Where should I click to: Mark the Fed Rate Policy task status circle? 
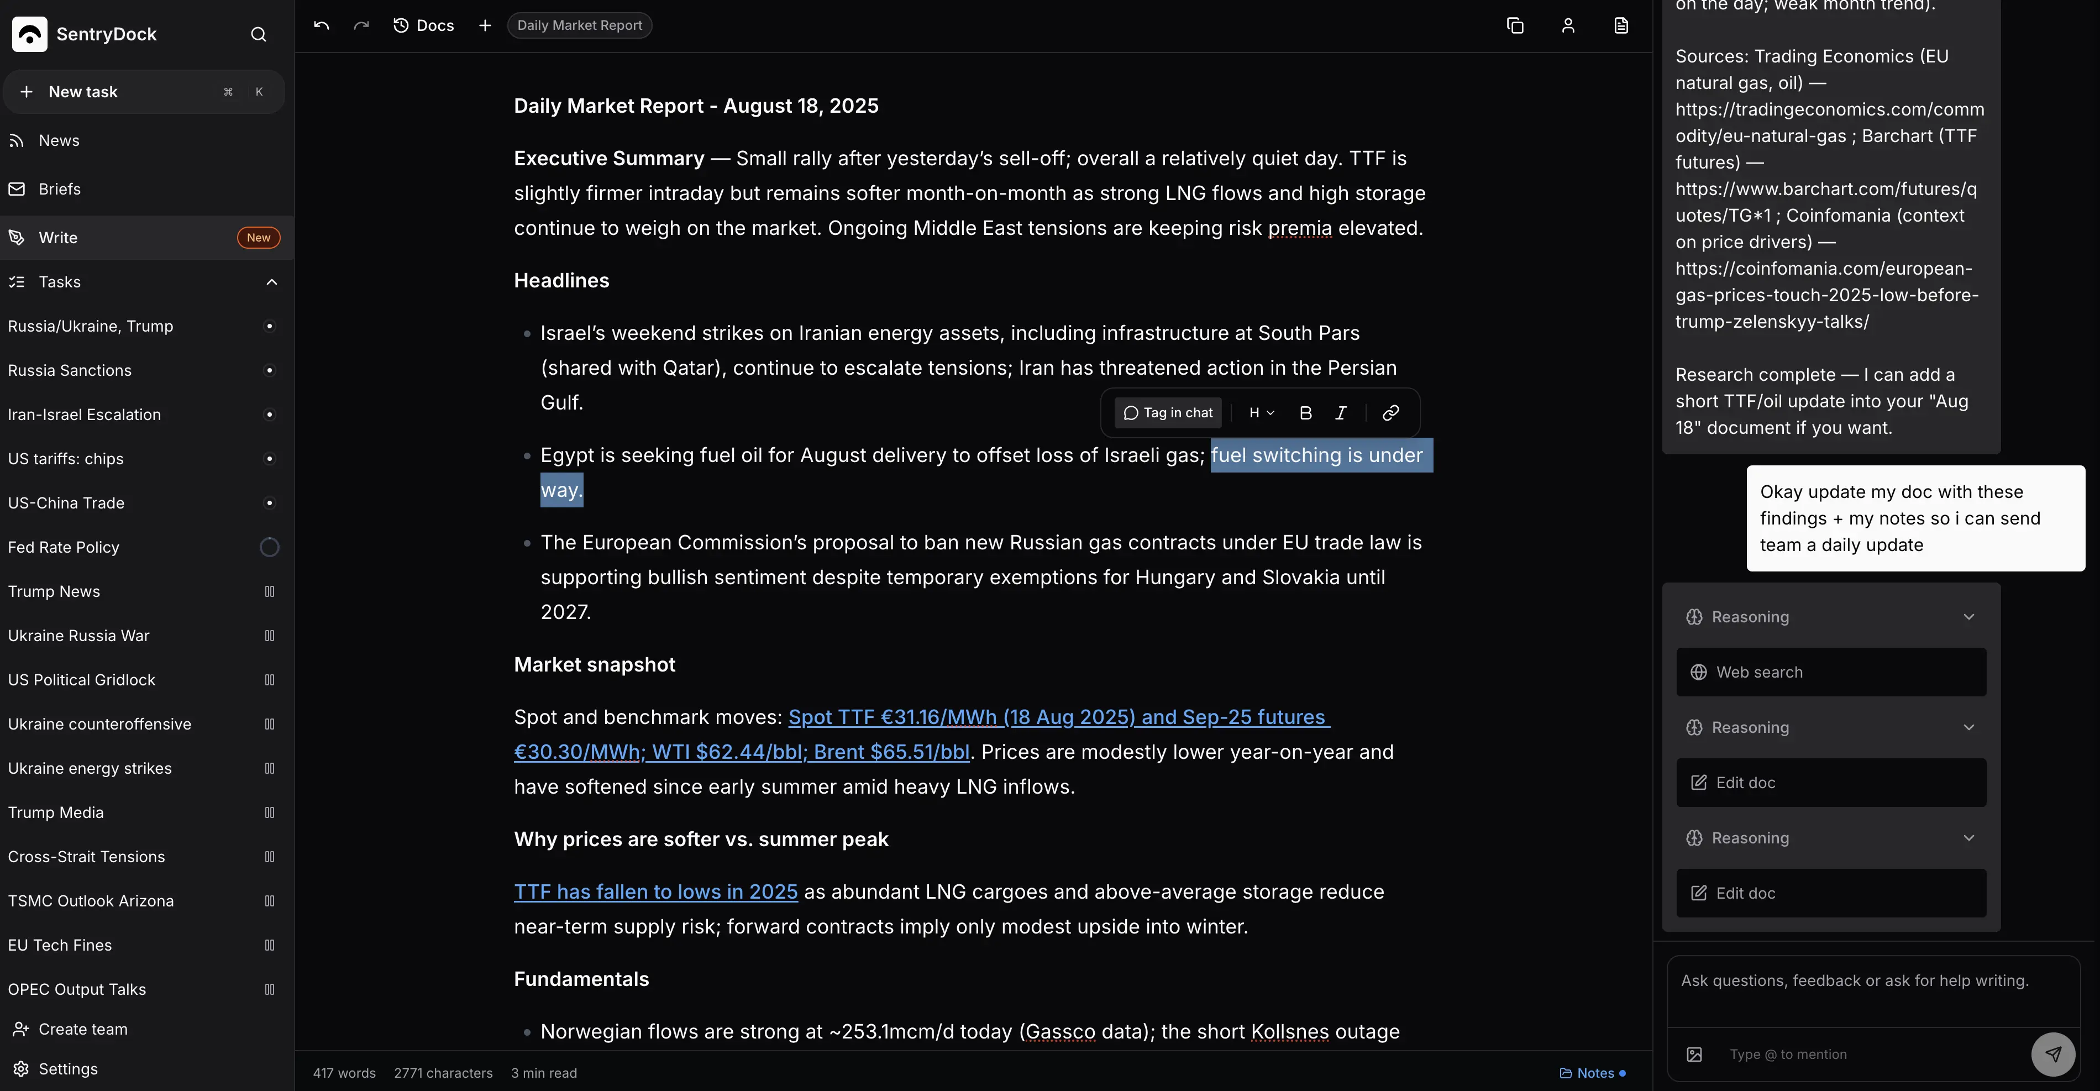(269, 547)
